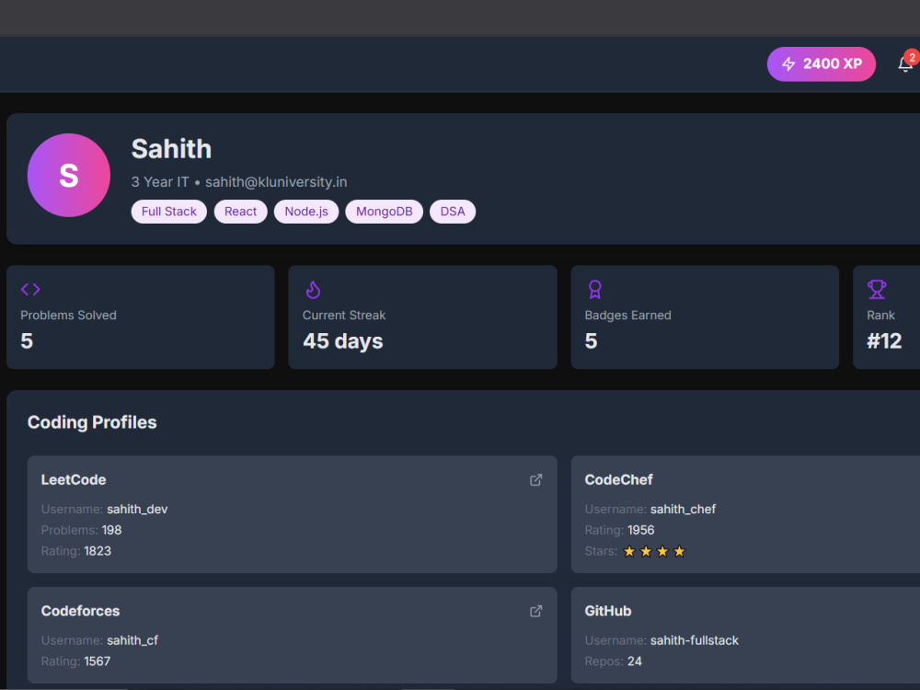Image resolution: width=920 pixels, height=690 pixels.
Task: Click the #12 rank value
Action: (884, 341)
